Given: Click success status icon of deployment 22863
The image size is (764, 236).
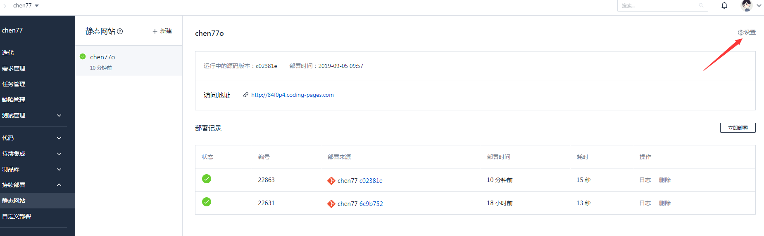Looking at the screenshot, I should 207,179.
